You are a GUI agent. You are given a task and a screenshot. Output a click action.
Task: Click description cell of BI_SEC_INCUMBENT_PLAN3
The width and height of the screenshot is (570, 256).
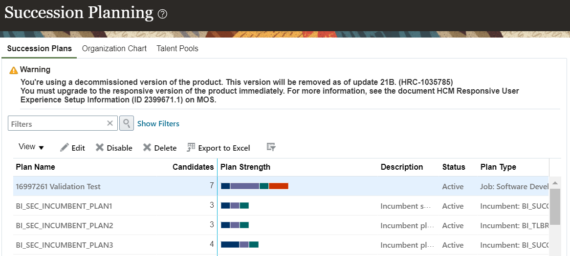point(408,245)
